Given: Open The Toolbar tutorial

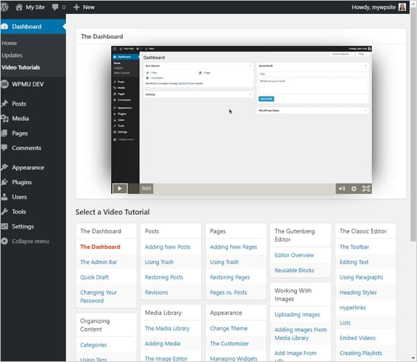Looking at the screenshot, I should click(354, 247).
